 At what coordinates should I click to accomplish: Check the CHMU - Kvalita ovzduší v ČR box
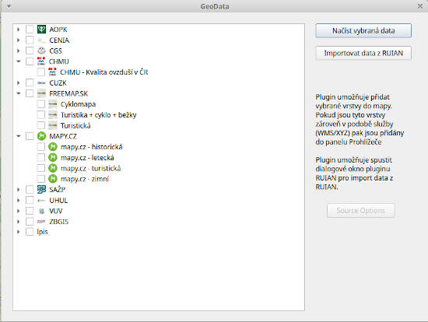click(x=41, y=72)
